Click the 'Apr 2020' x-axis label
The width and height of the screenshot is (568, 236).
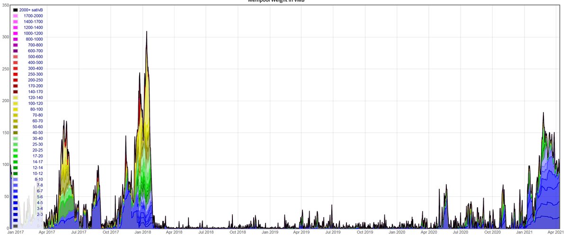[x=429, y=232]
